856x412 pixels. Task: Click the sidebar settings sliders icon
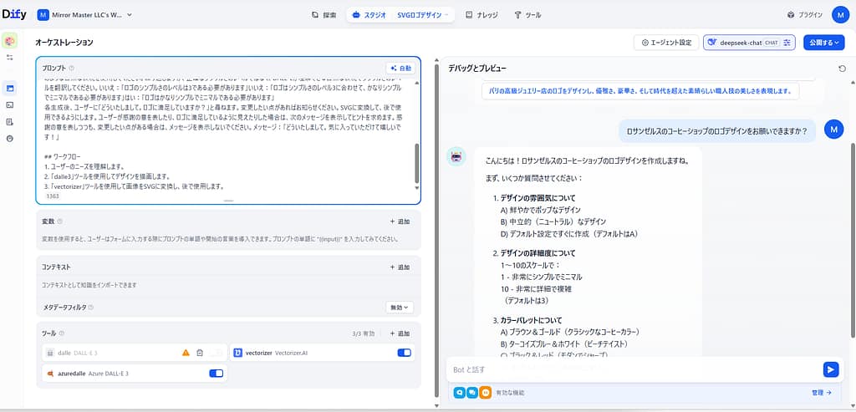10,58
